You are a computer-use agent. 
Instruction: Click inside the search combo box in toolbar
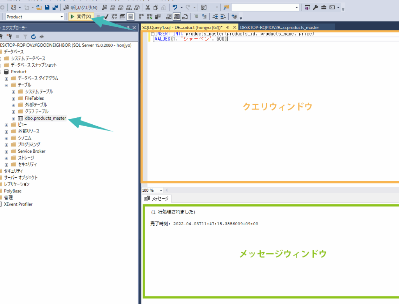263,7
